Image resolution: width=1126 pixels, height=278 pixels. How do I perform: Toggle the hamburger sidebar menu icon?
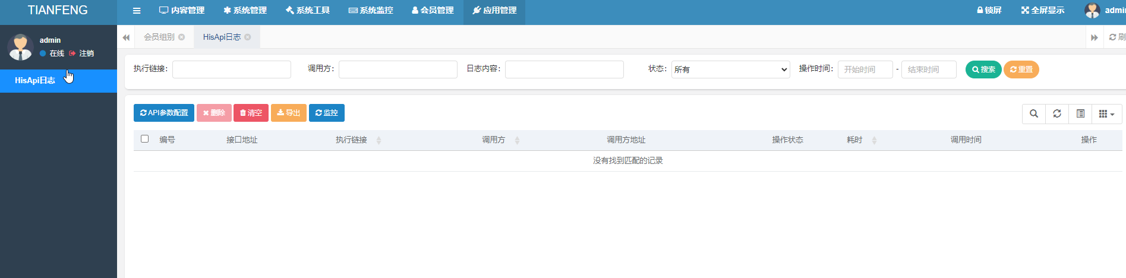(x=137, y=11)
